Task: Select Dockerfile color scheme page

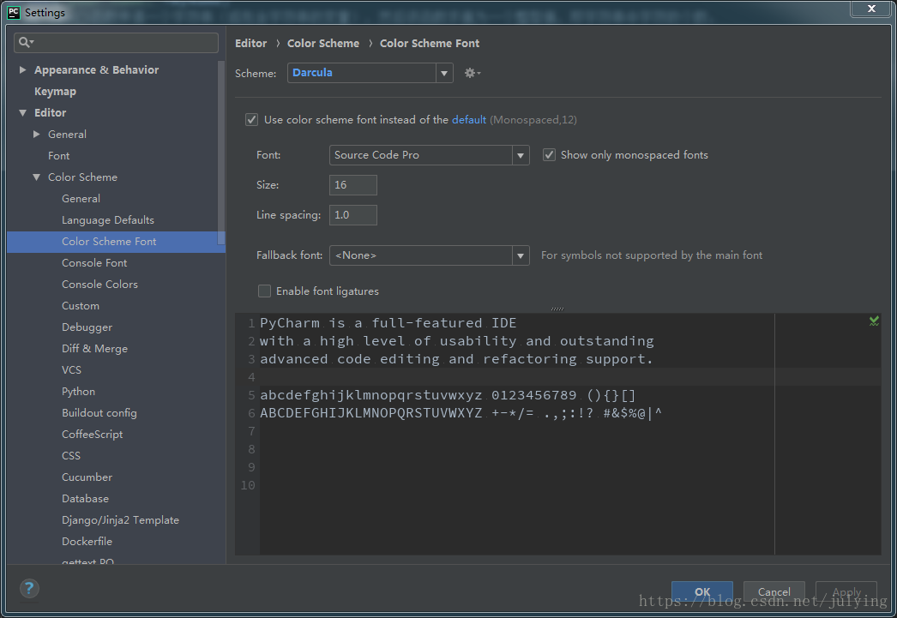Action: pyautogui.click(x=87, y=542)
